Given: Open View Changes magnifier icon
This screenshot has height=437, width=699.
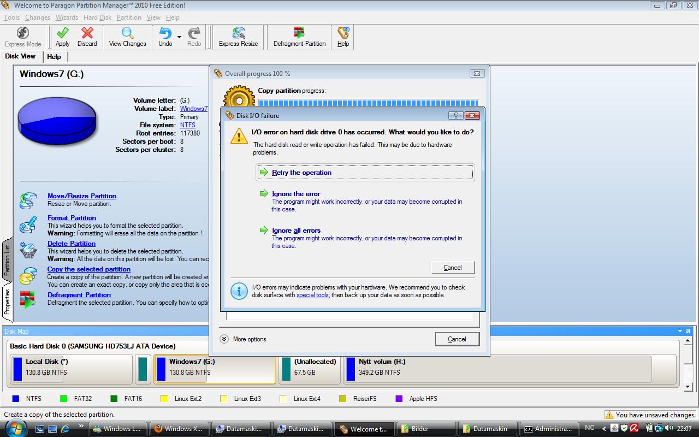Looking at the screenshot, I should (127, 33).
